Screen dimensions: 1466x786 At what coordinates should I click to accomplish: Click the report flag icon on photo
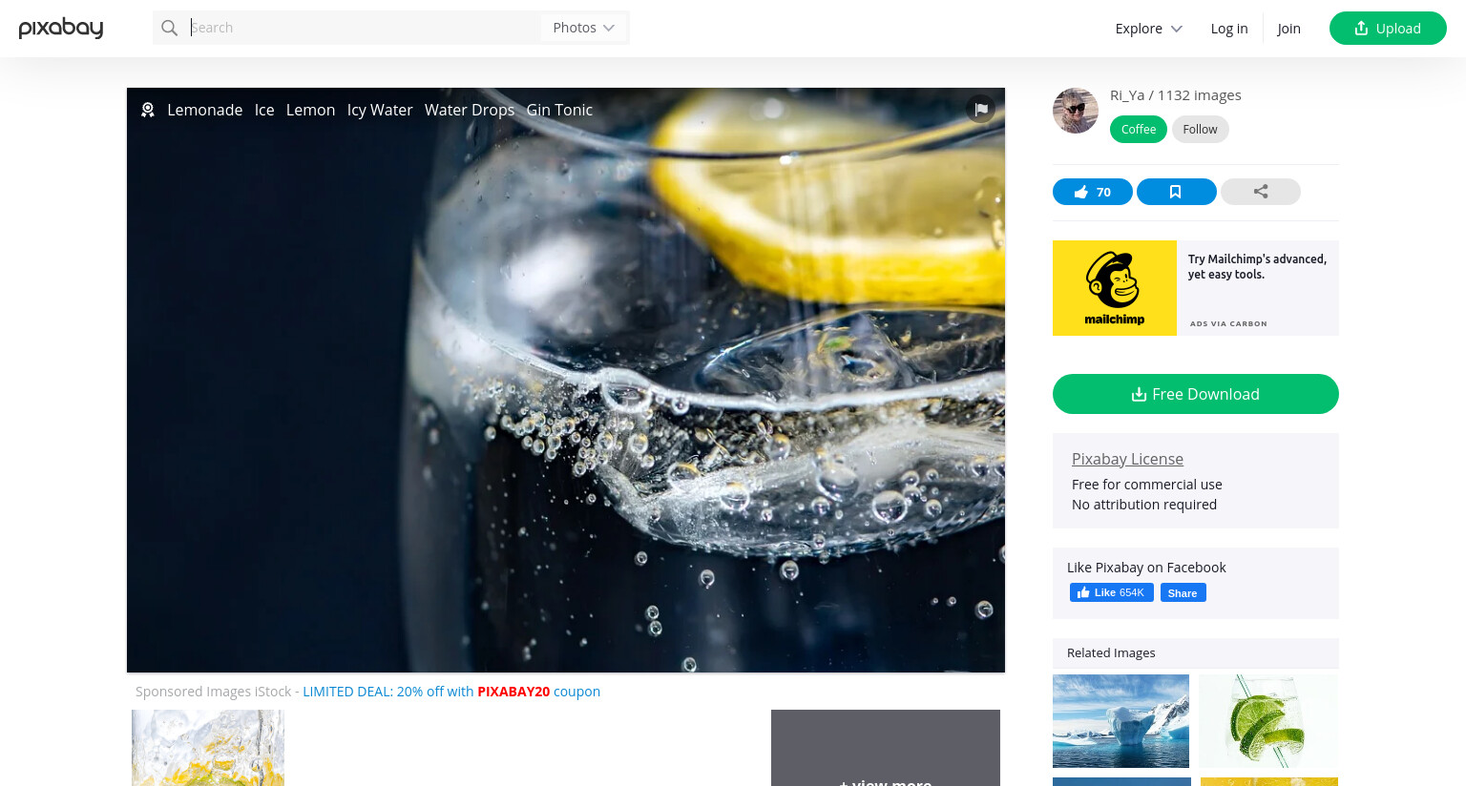coord(980,109)
